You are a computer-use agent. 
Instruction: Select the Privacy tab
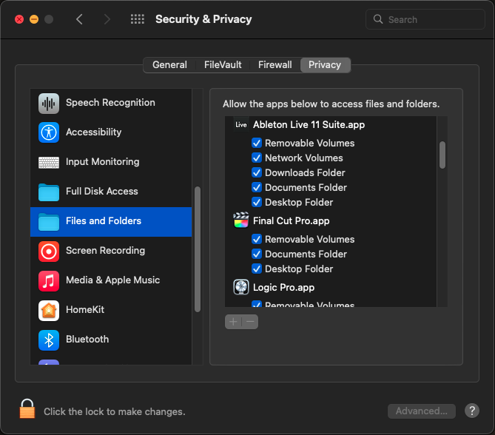pyautogui.click(x=325, y=65)
